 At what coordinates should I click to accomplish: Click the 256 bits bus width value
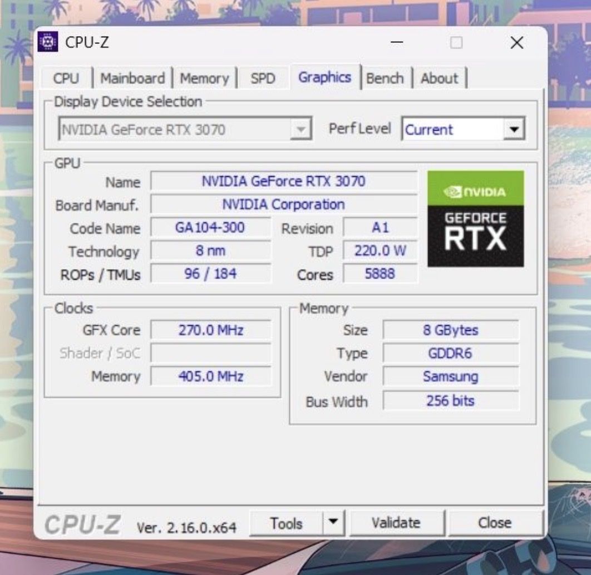[x=450, y=400]
